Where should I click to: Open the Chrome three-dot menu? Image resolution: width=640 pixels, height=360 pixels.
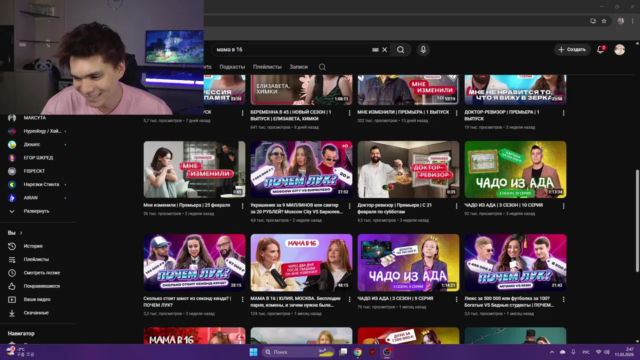(x=632, y=21)
